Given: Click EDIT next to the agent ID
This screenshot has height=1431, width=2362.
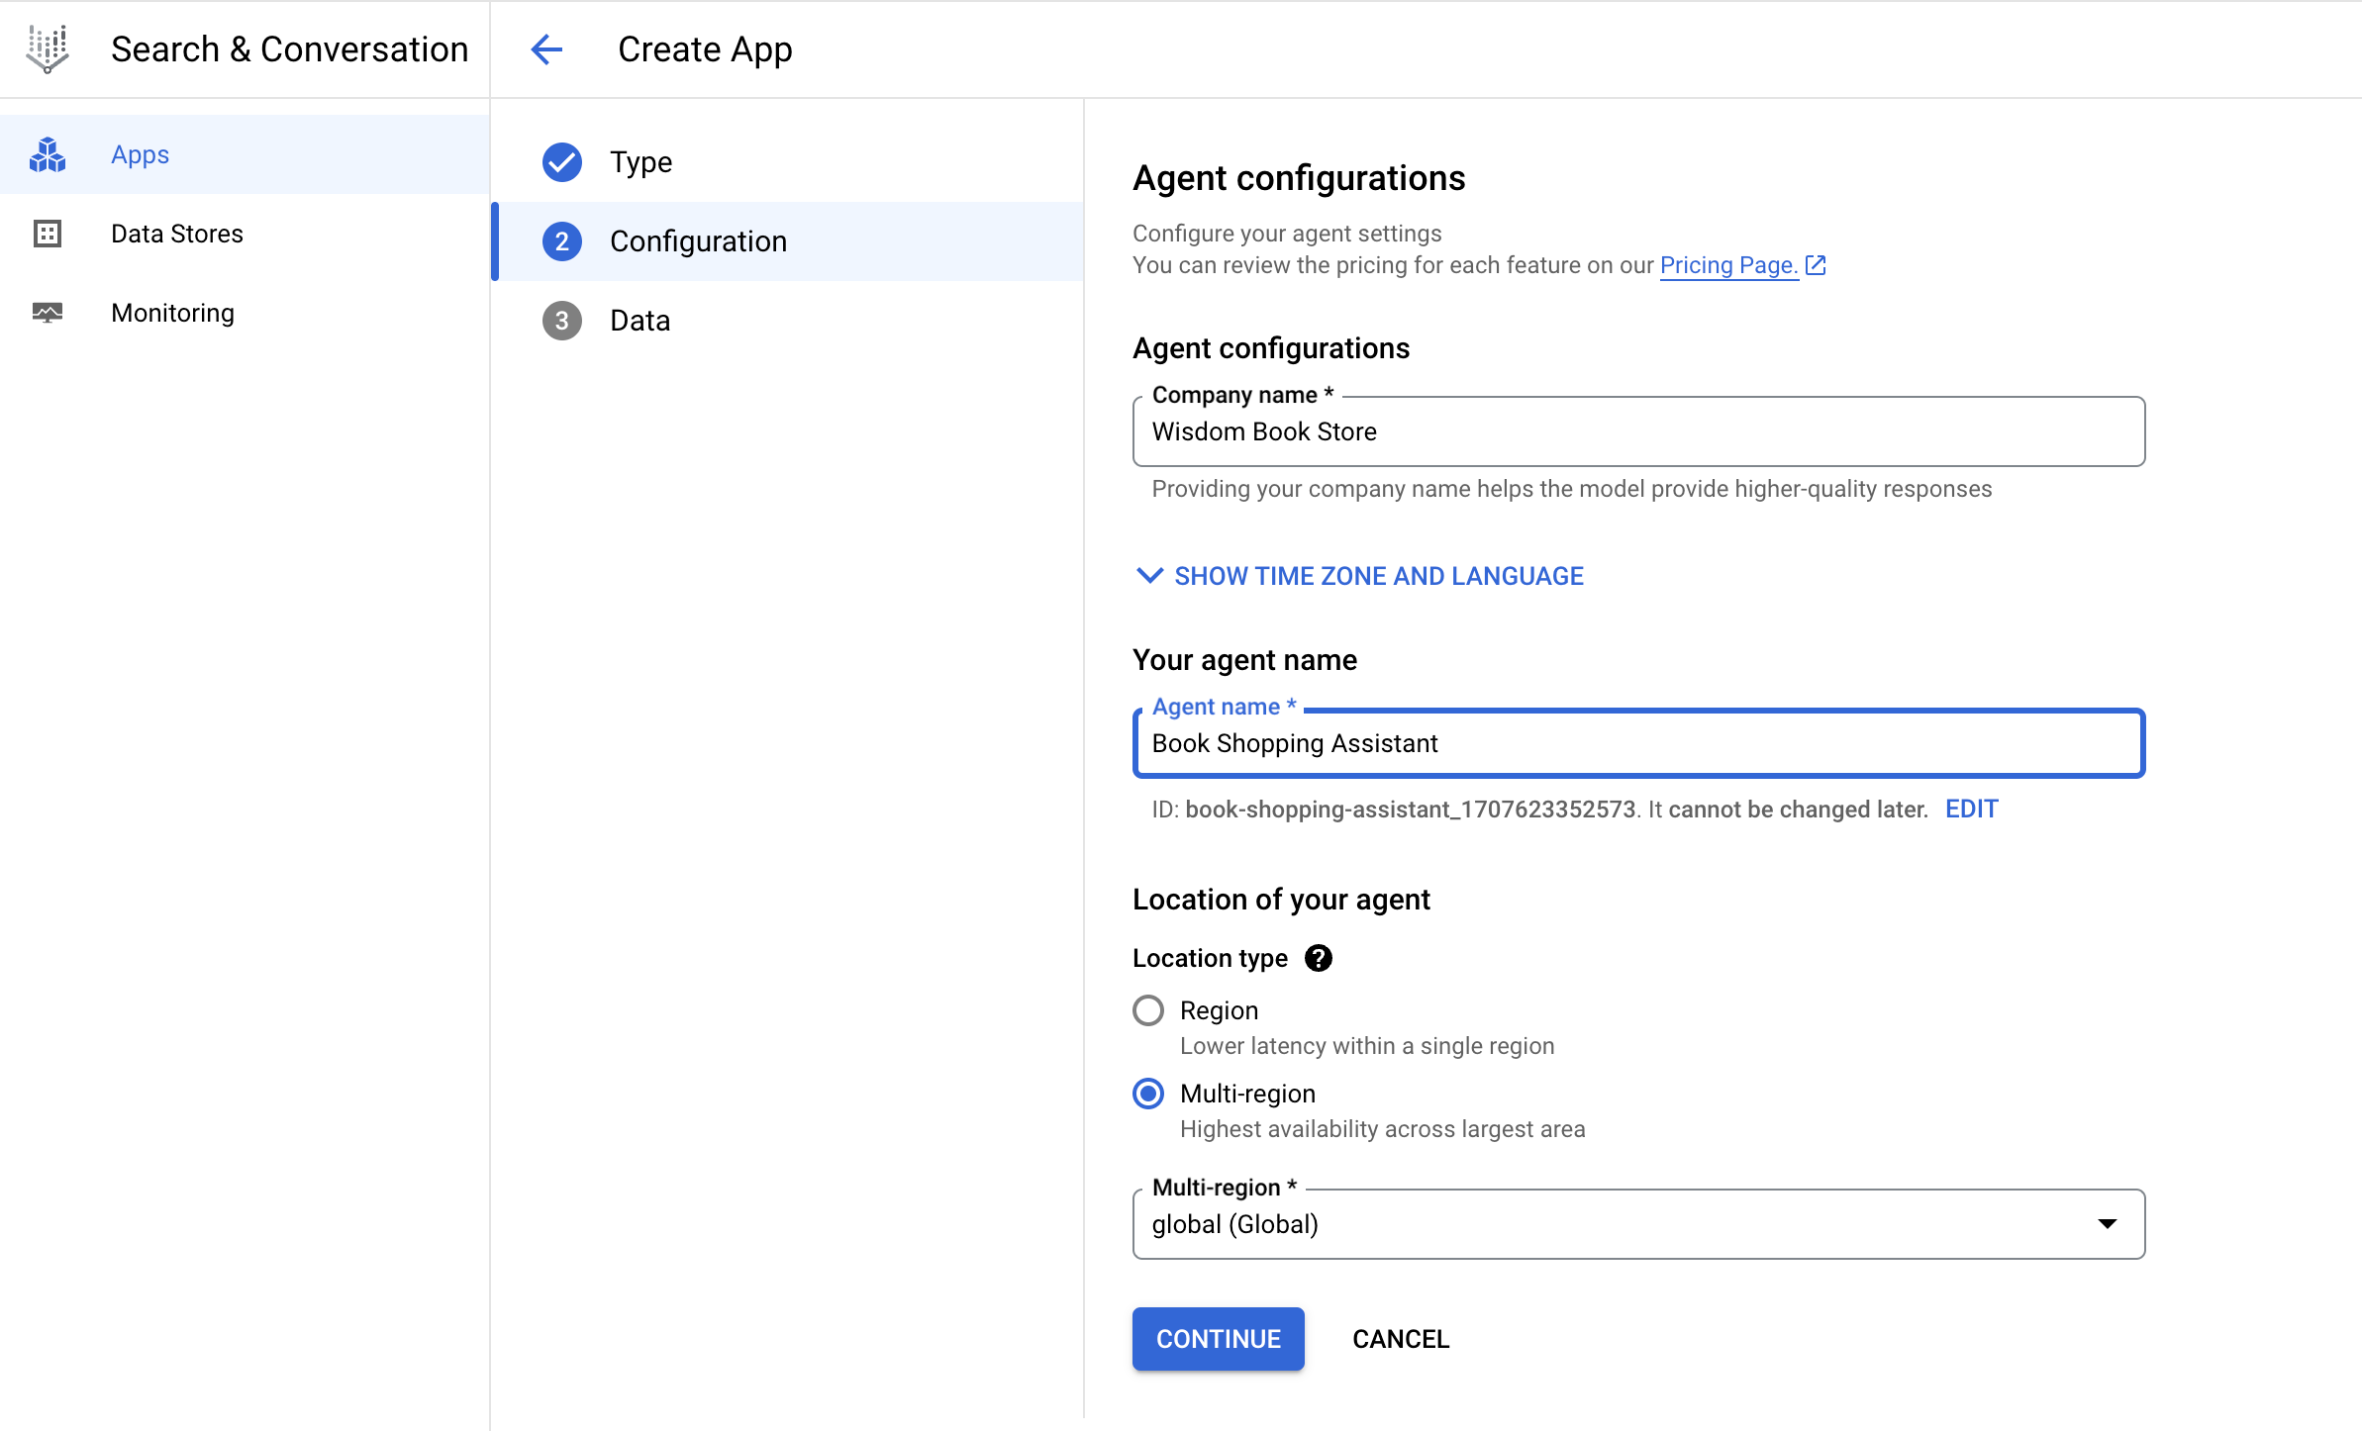Looking at the screenshot, I should (1971, 810).
